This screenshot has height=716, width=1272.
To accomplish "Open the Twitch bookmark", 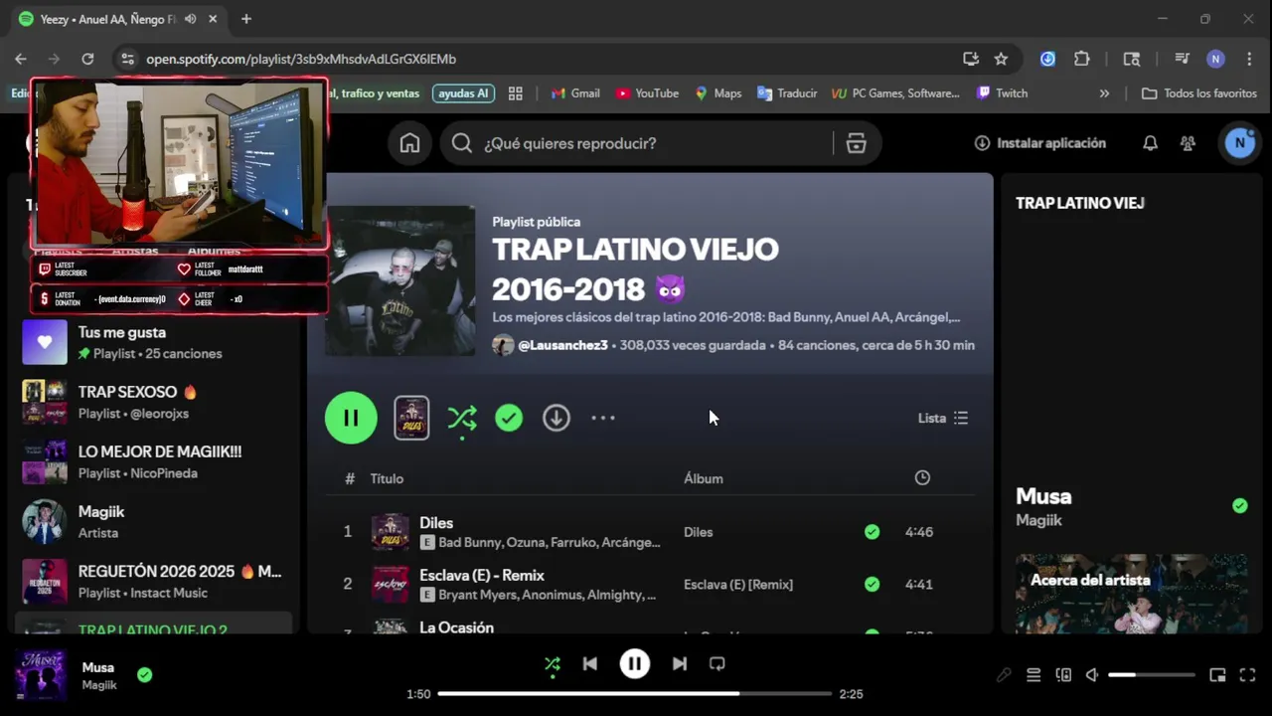I will (1002, 93).
